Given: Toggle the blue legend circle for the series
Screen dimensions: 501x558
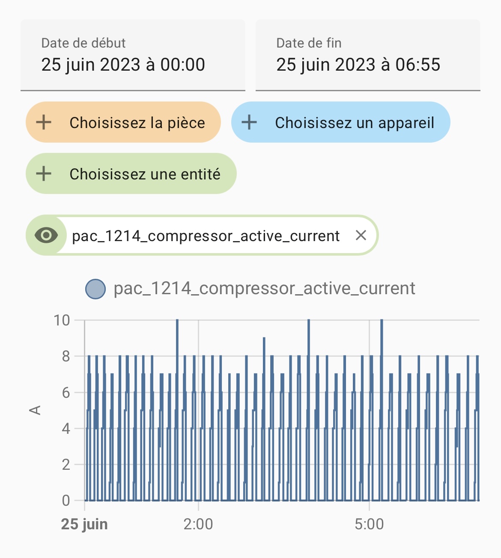Looking at the screenshot, I should (x=95, y=289).
